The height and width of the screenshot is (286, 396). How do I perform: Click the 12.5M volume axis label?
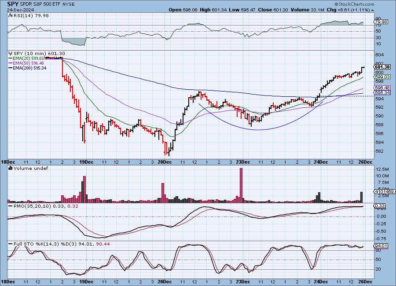click(x=382, y=169)
